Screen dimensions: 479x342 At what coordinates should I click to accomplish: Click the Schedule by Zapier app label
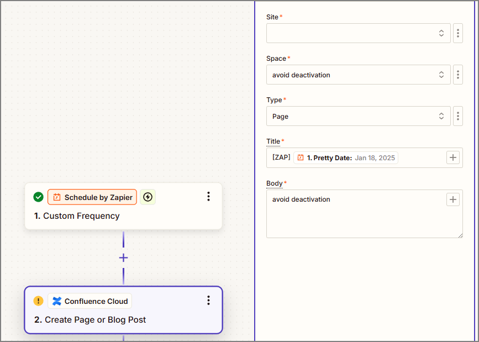point(92,197)
